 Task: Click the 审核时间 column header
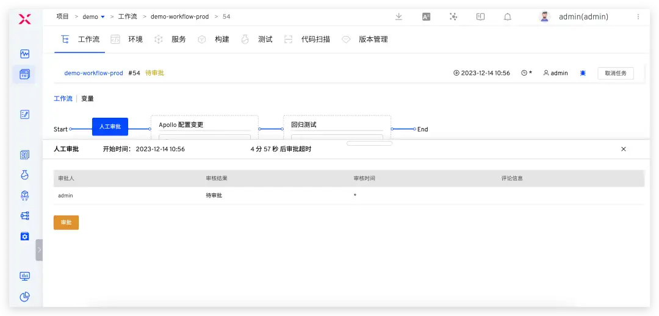[364, 179]
